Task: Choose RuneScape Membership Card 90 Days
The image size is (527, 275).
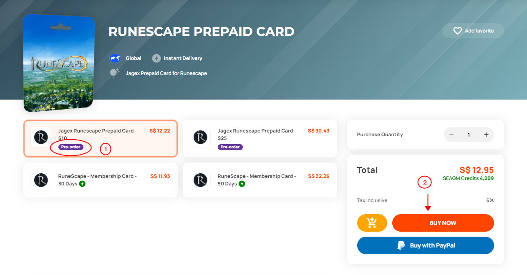Action: tap(260, 180)
